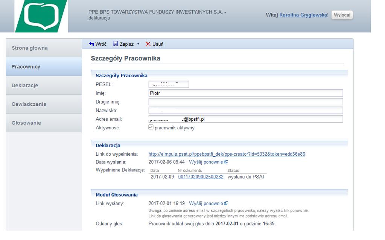The image size is (385, 240).
Task: Click the 'Moduł Głosowania' section header
Action: tap(117, 195)
